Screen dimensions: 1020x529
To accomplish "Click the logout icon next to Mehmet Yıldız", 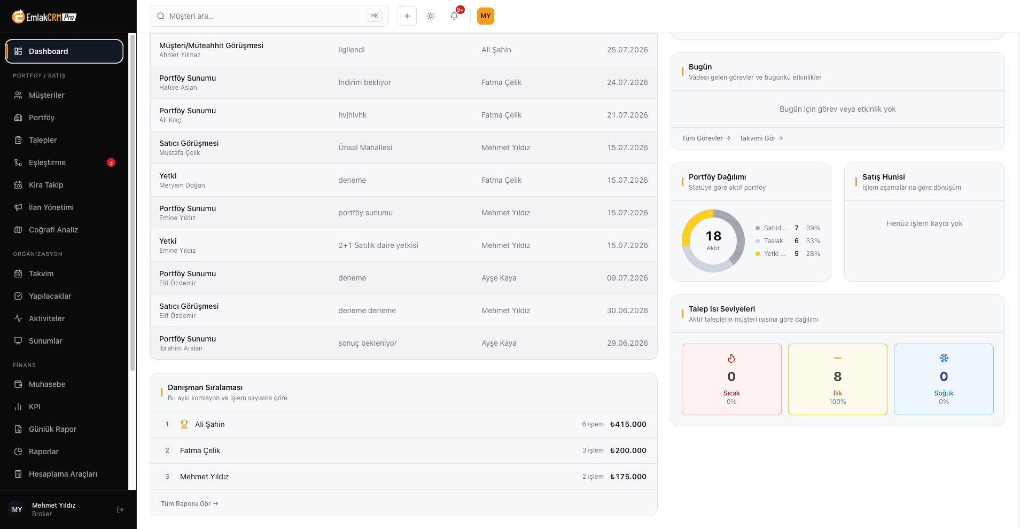I will [x=120, y=510].
